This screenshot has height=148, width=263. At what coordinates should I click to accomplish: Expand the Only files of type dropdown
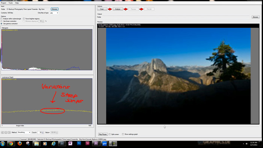[x=54, y=13]
